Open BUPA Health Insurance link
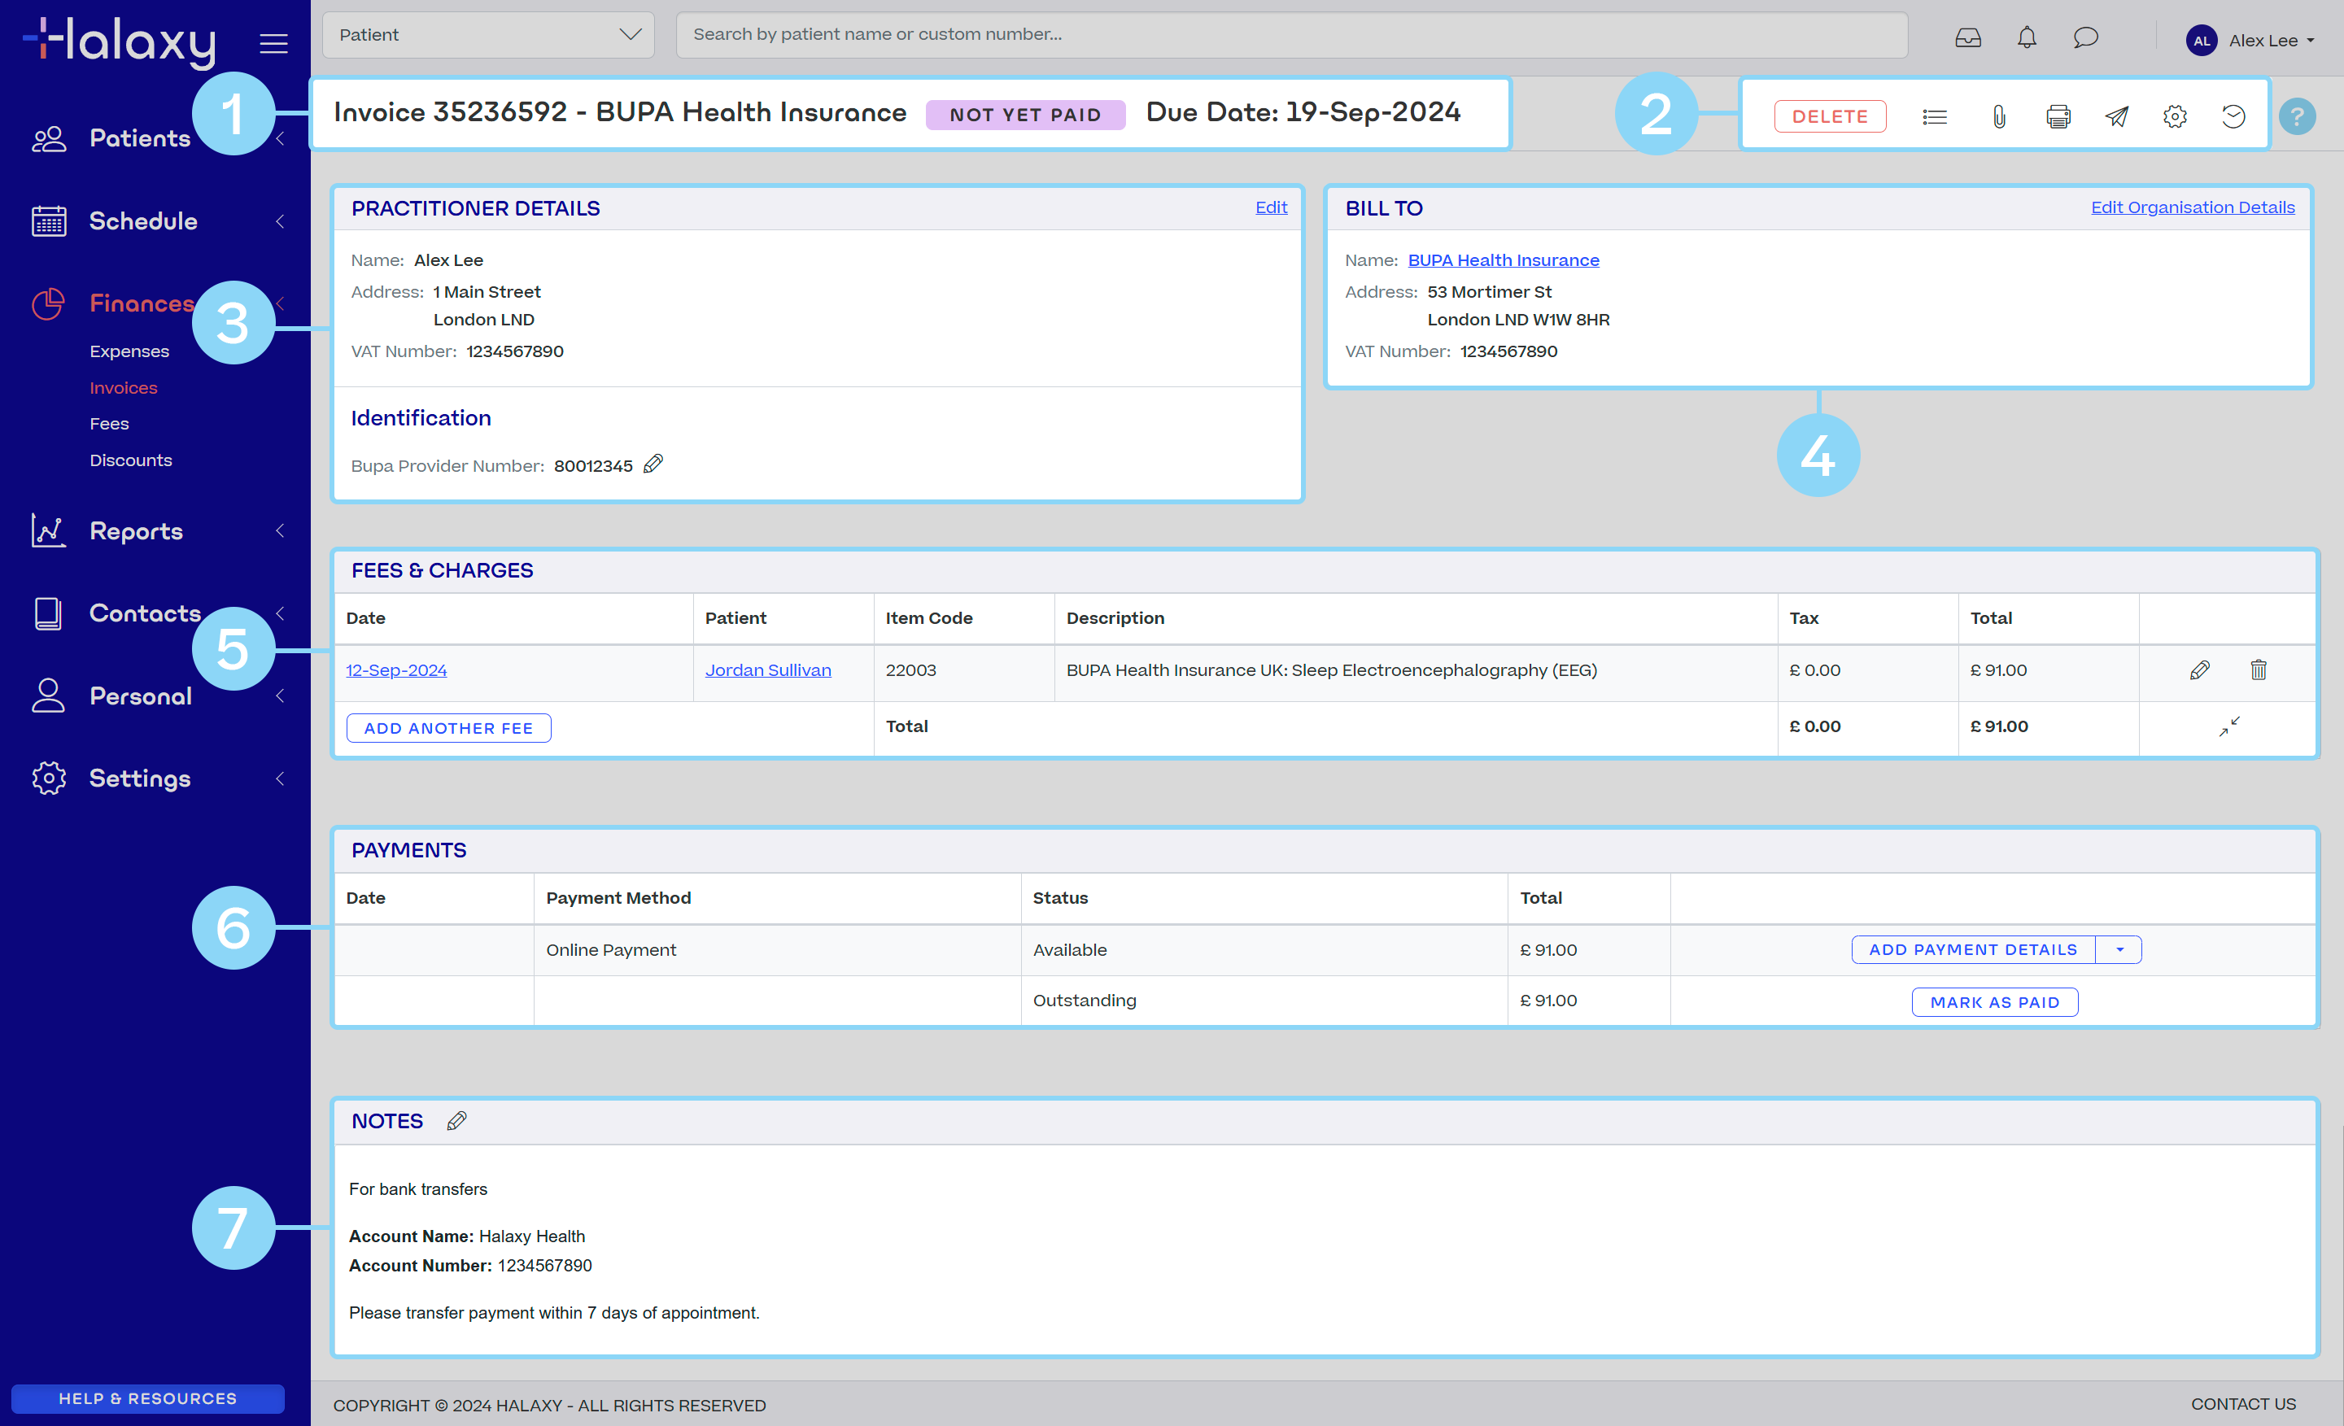 coord(1503,259)
